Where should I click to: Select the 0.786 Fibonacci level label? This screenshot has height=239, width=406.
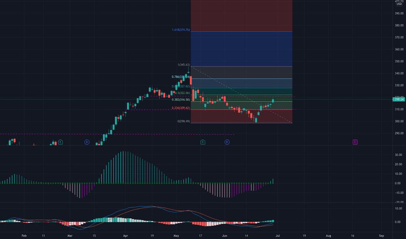[181, 77]
